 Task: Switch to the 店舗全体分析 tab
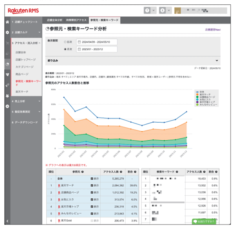(x=54, y=20)
